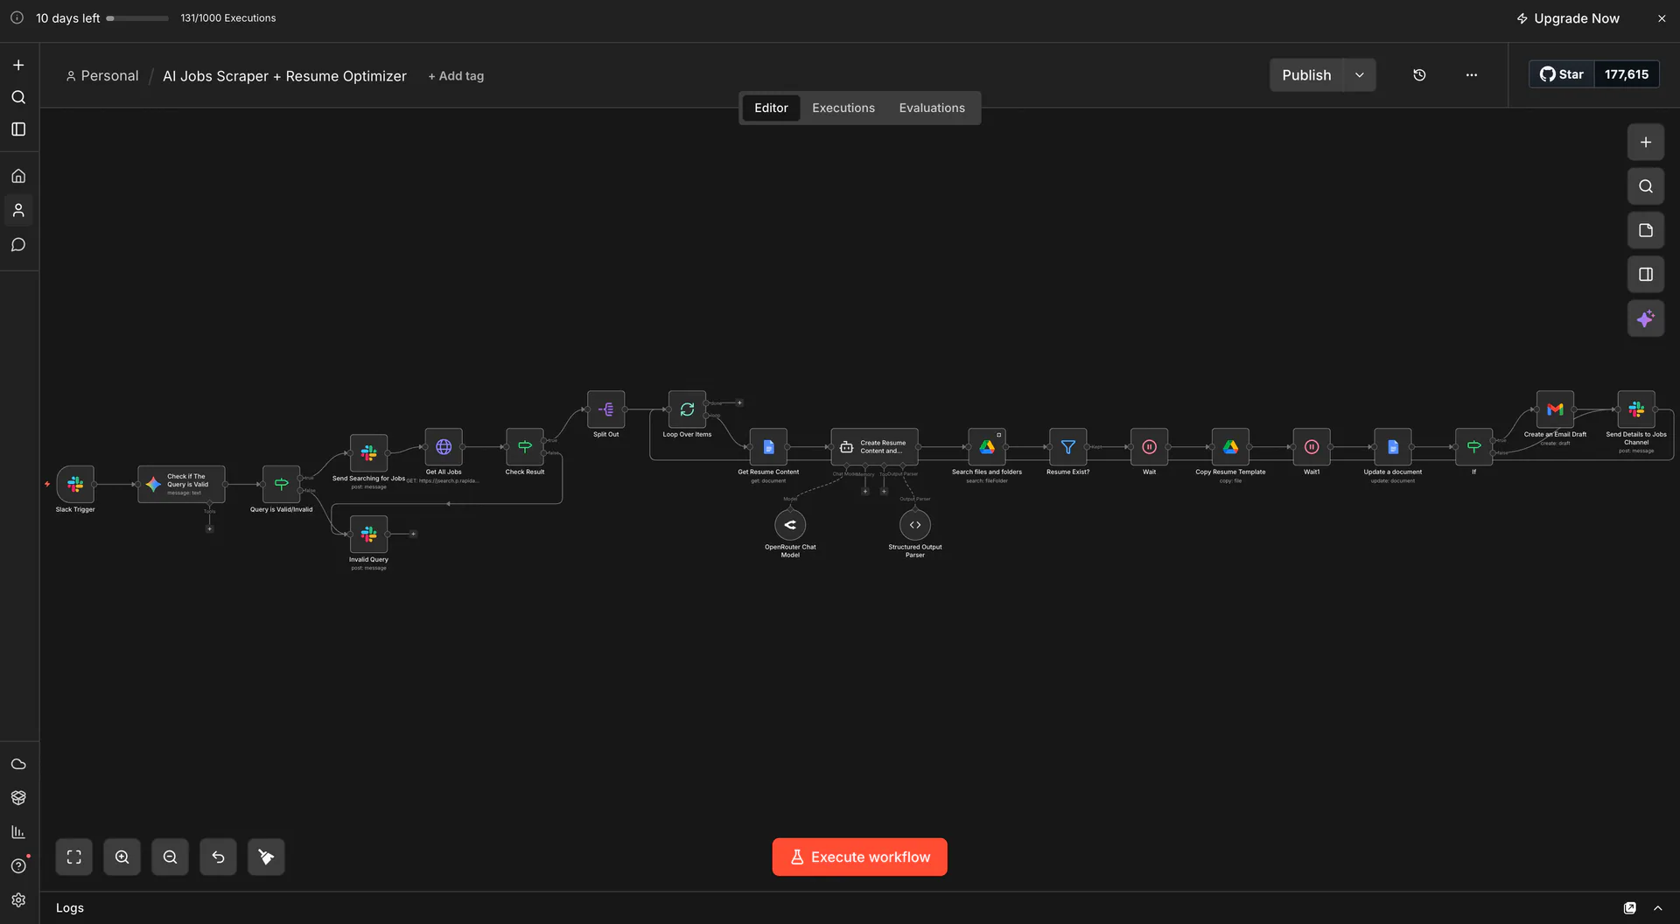Click the Publish button
The image size is (1680, 924).
(x=1306, y=75)
